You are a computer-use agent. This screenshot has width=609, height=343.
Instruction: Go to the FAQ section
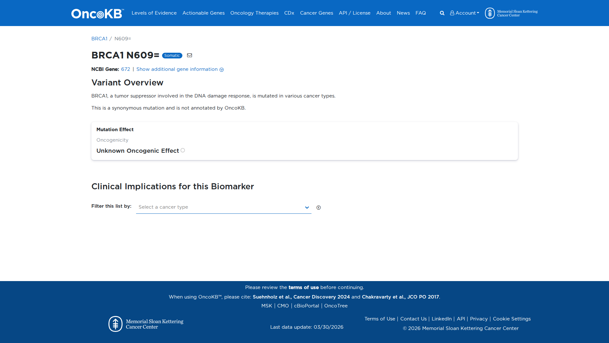coord(421,13)
